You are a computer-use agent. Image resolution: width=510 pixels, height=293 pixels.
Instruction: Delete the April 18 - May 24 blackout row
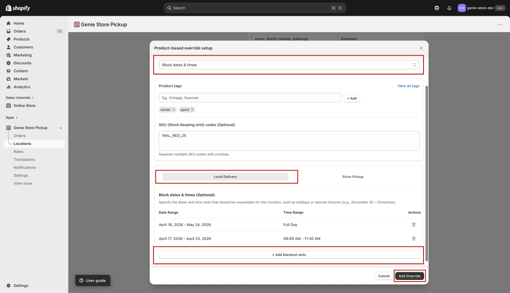coord(414,225)
